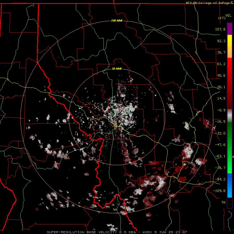The height and width of the screenshot is (234, 234).
Task: Click the -63.1 velocity scale value
Action: (x=220, y=156)
